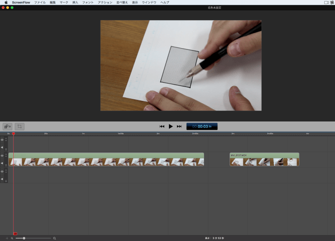Click the red marker at the timeline bottom
This screenshot has width=335, height=241.
pyautogui.click(x=15, y=234)
